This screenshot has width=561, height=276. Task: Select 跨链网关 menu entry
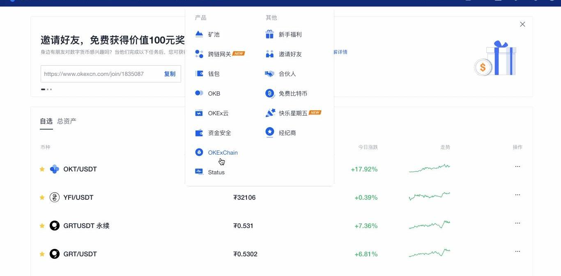pos(220,54)
